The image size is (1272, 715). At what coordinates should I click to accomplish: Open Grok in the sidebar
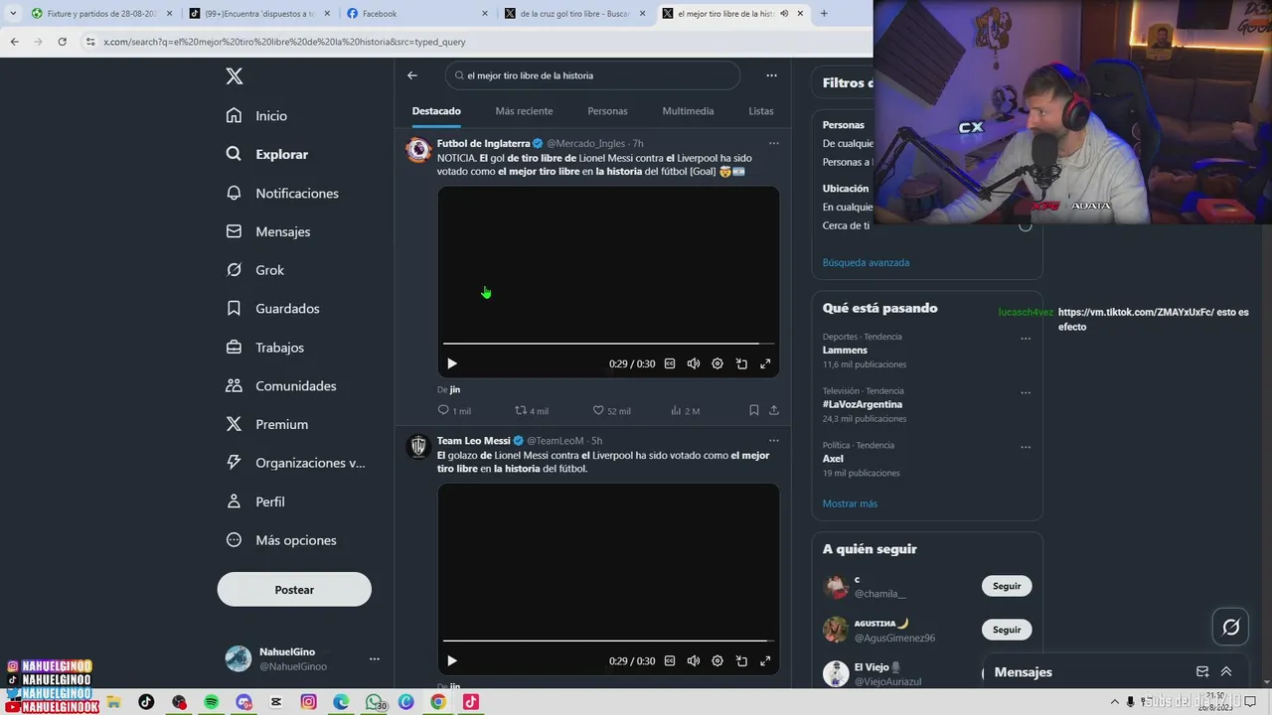[254, 270]
